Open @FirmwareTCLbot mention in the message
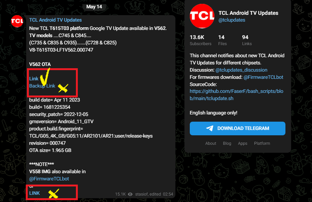 [49, 179]
